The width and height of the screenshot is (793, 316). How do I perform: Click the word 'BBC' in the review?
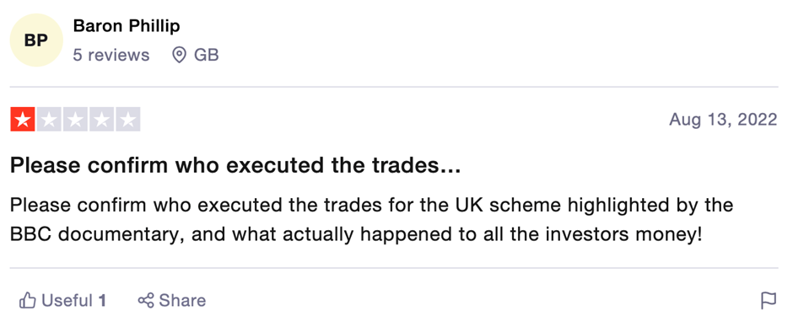(31, 235)
